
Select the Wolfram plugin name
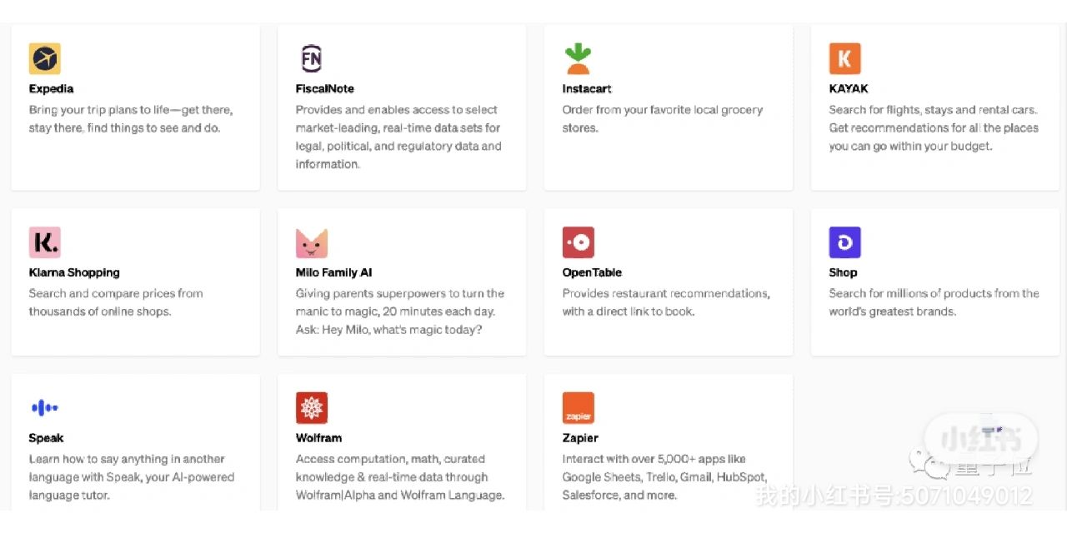pyautogui.click(x=318, y=438)
